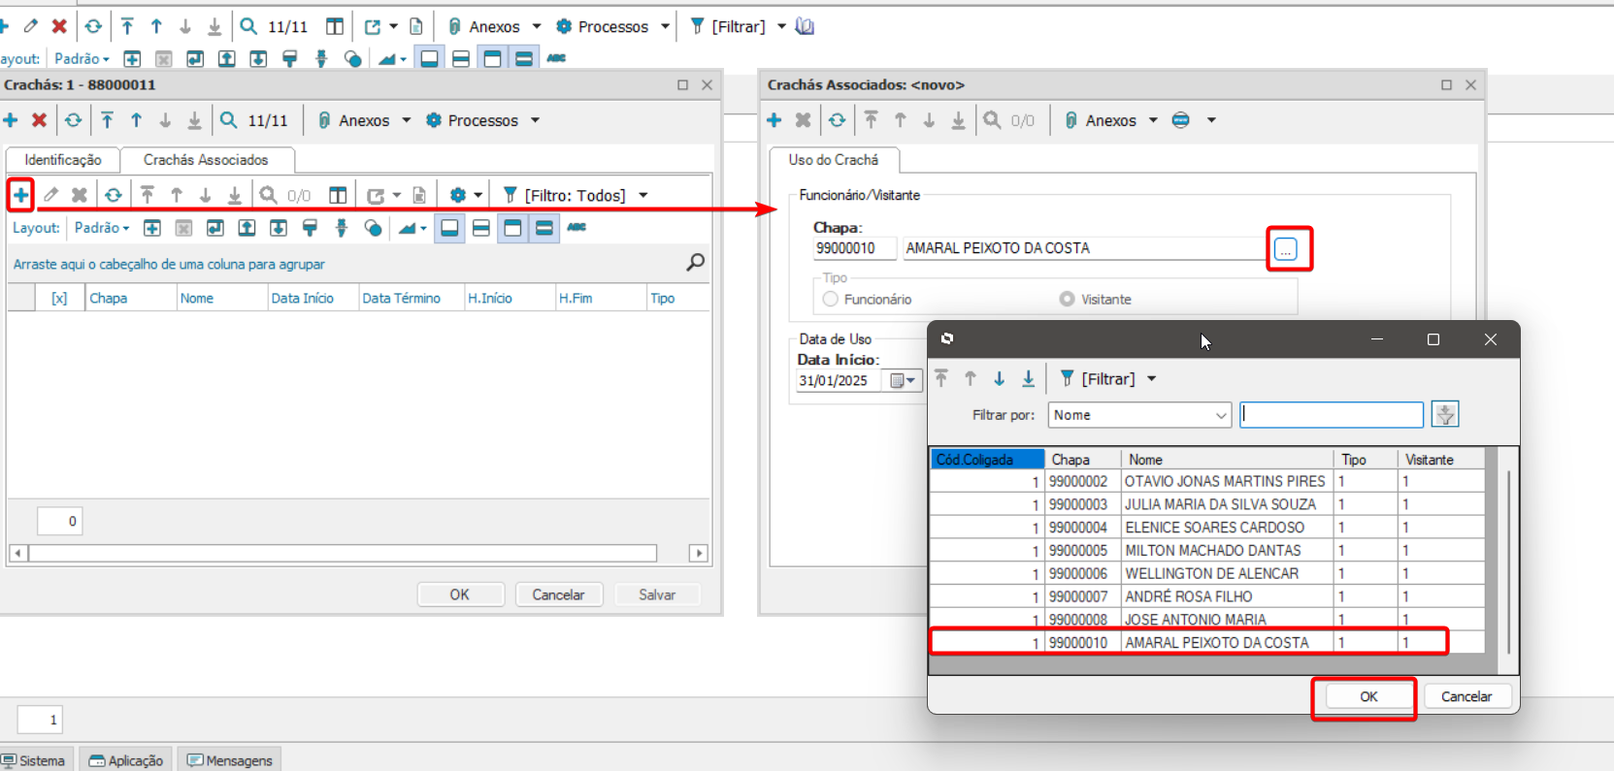
Task: Click vertical scrollbar in lookup dialog list
Action: (x=1508, y=561)
